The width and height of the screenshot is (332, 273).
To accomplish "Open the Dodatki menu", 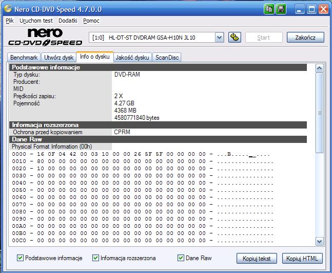I will [68, 21].
